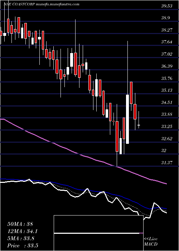179x251 pixels.
Task: Click the 38.9 price axis label
Action: pyautogui.click(x=165, y=18)
